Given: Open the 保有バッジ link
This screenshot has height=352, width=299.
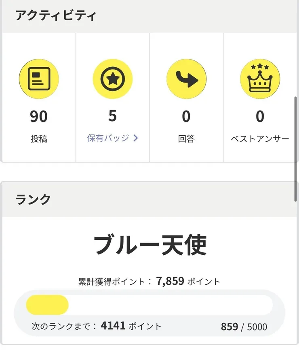Looking at the screenshot, I should tap(108, 138).
